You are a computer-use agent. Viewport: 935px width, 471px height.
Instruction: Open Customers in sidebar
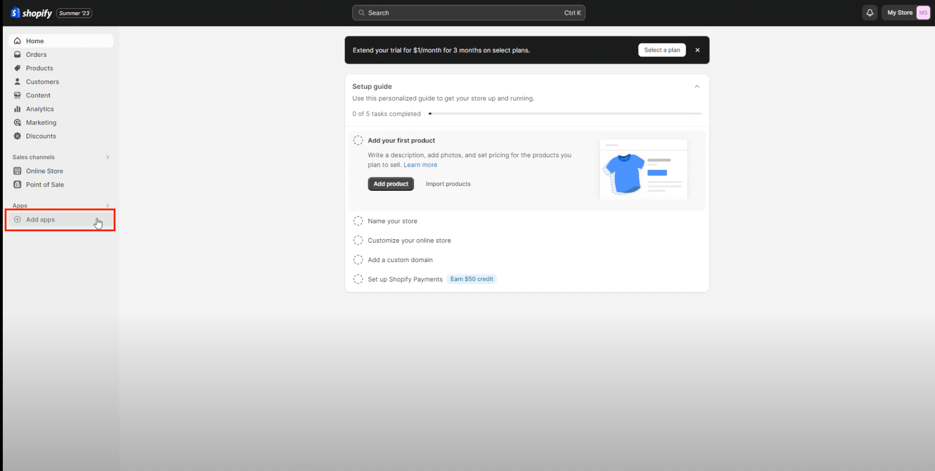coord(61,81)
